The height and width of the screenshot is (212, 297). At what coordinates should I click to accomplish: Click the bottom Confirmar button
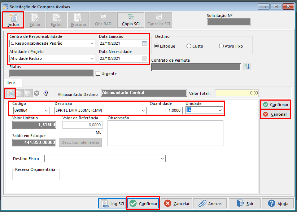pos(143,204)
